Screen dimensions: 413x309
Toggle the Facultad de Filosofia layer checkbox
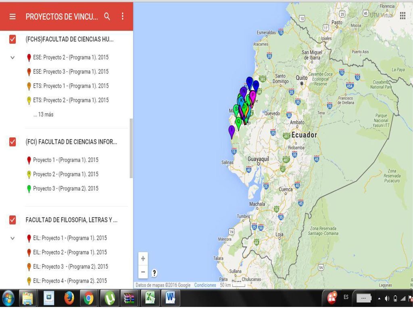coord(13,220)
